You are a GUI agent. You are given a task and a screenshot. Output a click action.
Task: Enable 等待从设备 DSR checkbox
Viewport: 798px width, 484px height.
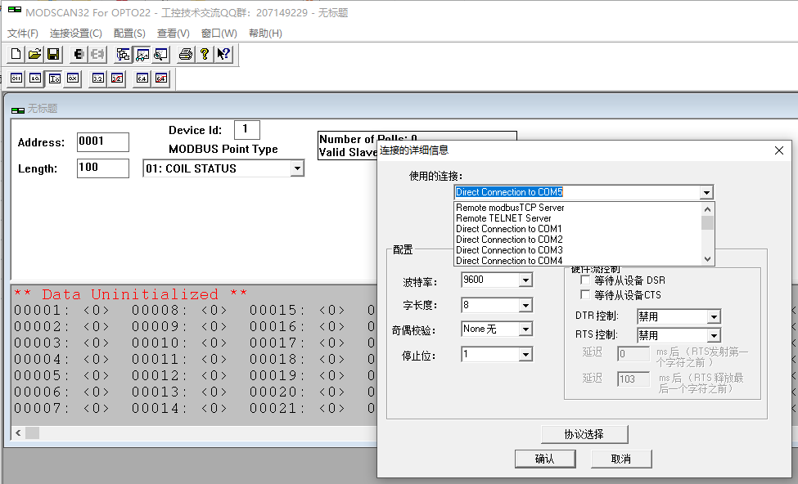click(x=585, y=280)
